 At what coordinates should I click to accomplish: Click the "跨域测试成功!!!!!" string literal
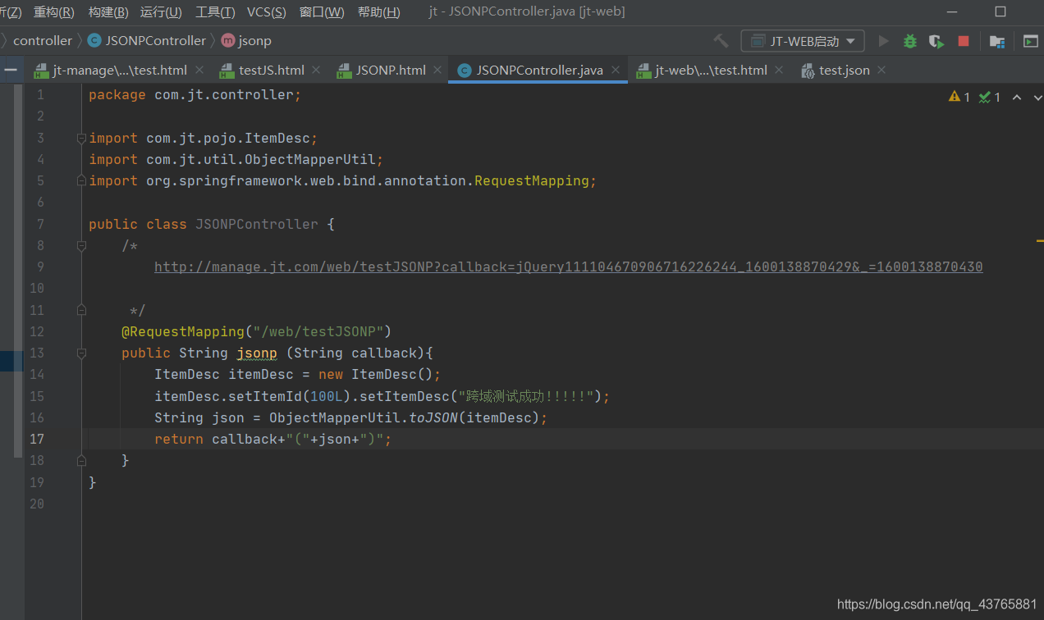coord(526,396)
